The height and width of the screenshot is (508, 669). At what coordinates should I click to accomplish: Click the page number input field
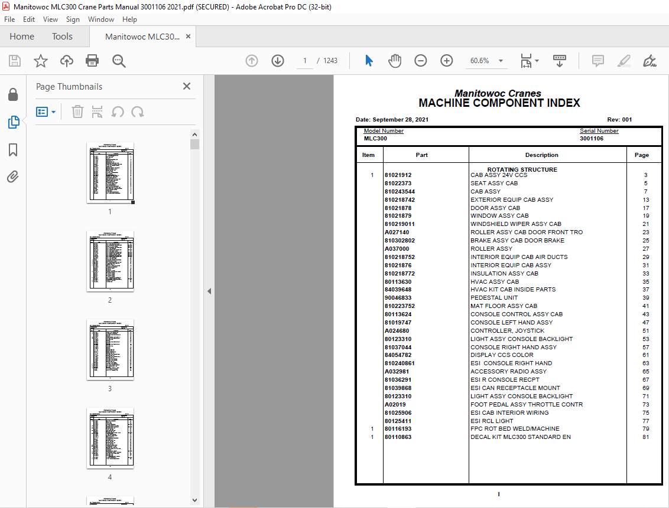tap(304, 61)
